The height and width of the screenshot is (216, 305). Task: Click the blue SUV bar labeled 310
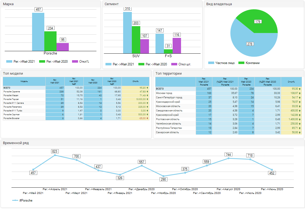tap(127, 33)
